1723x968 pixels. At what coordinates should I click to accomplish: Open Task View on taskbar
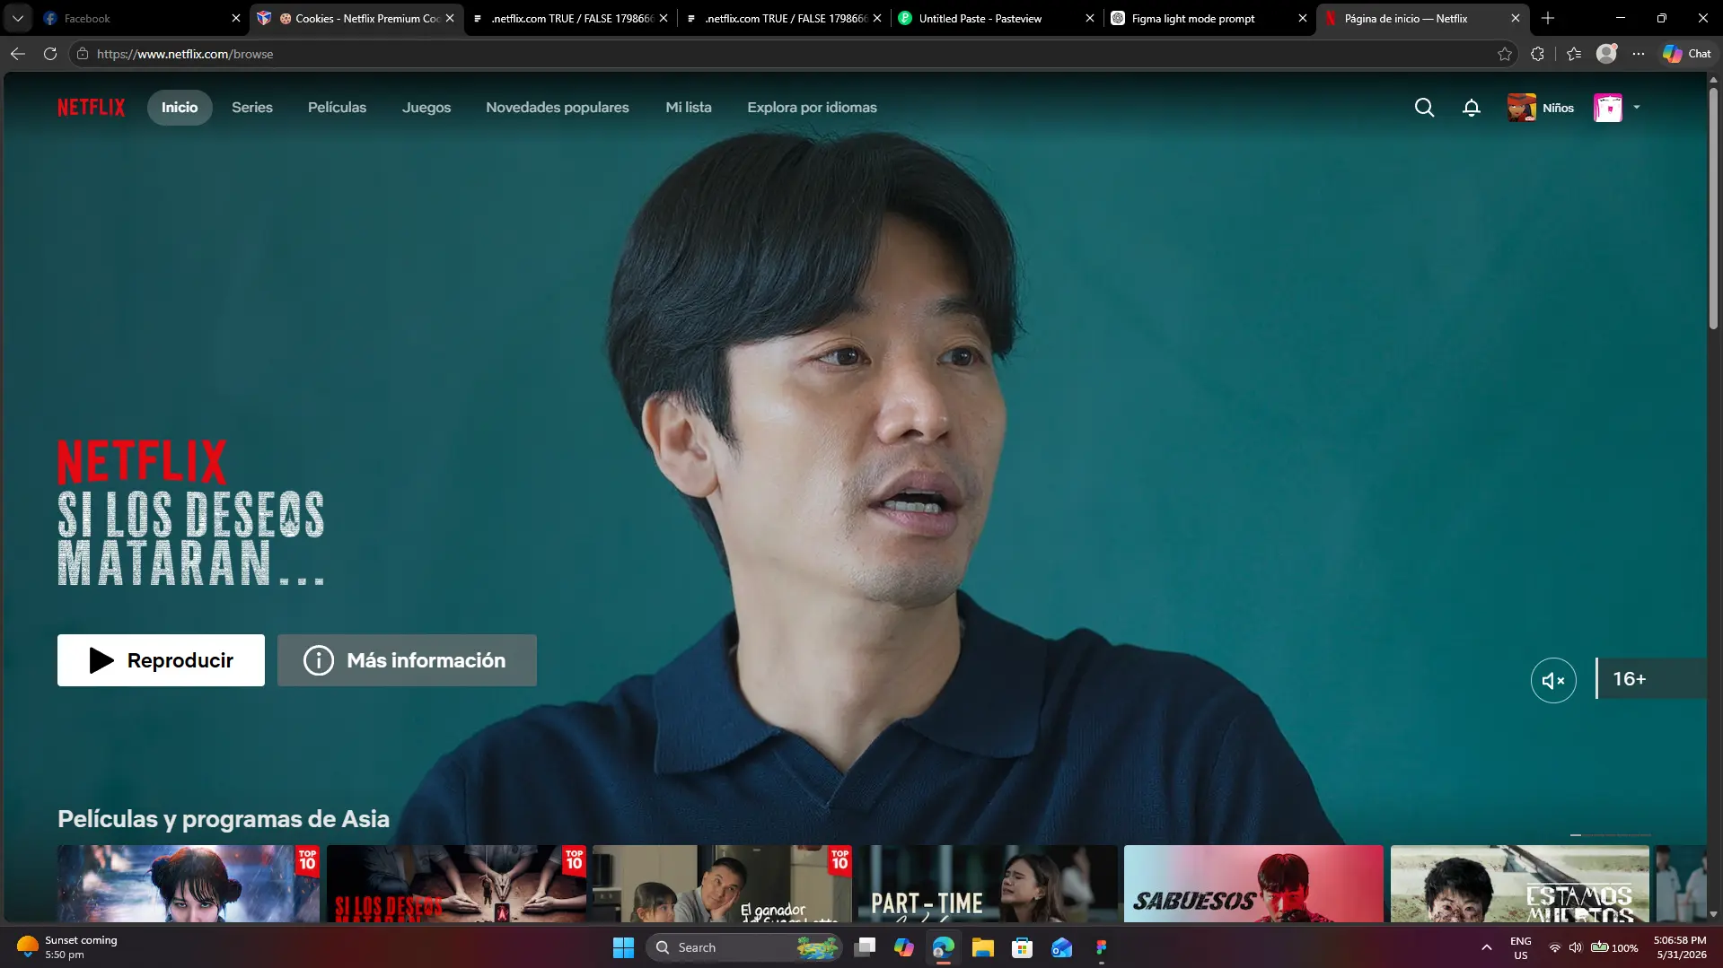[x=865, y=947]
